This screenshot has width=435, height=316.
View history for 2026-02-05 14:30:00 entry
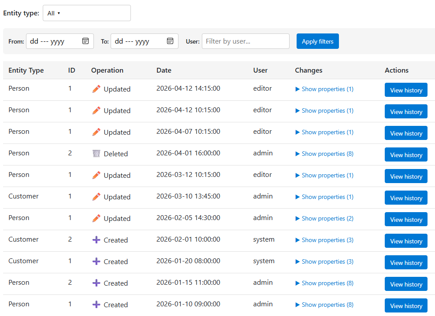(x=406, y=220)
